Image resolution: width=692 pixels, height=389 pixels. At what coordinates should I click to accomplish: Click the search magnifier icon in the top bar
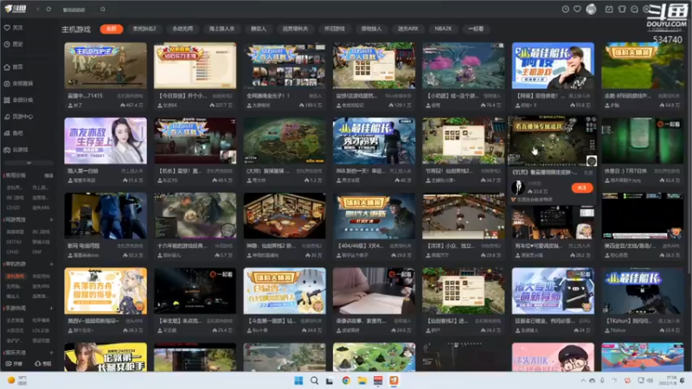point(103,10)
